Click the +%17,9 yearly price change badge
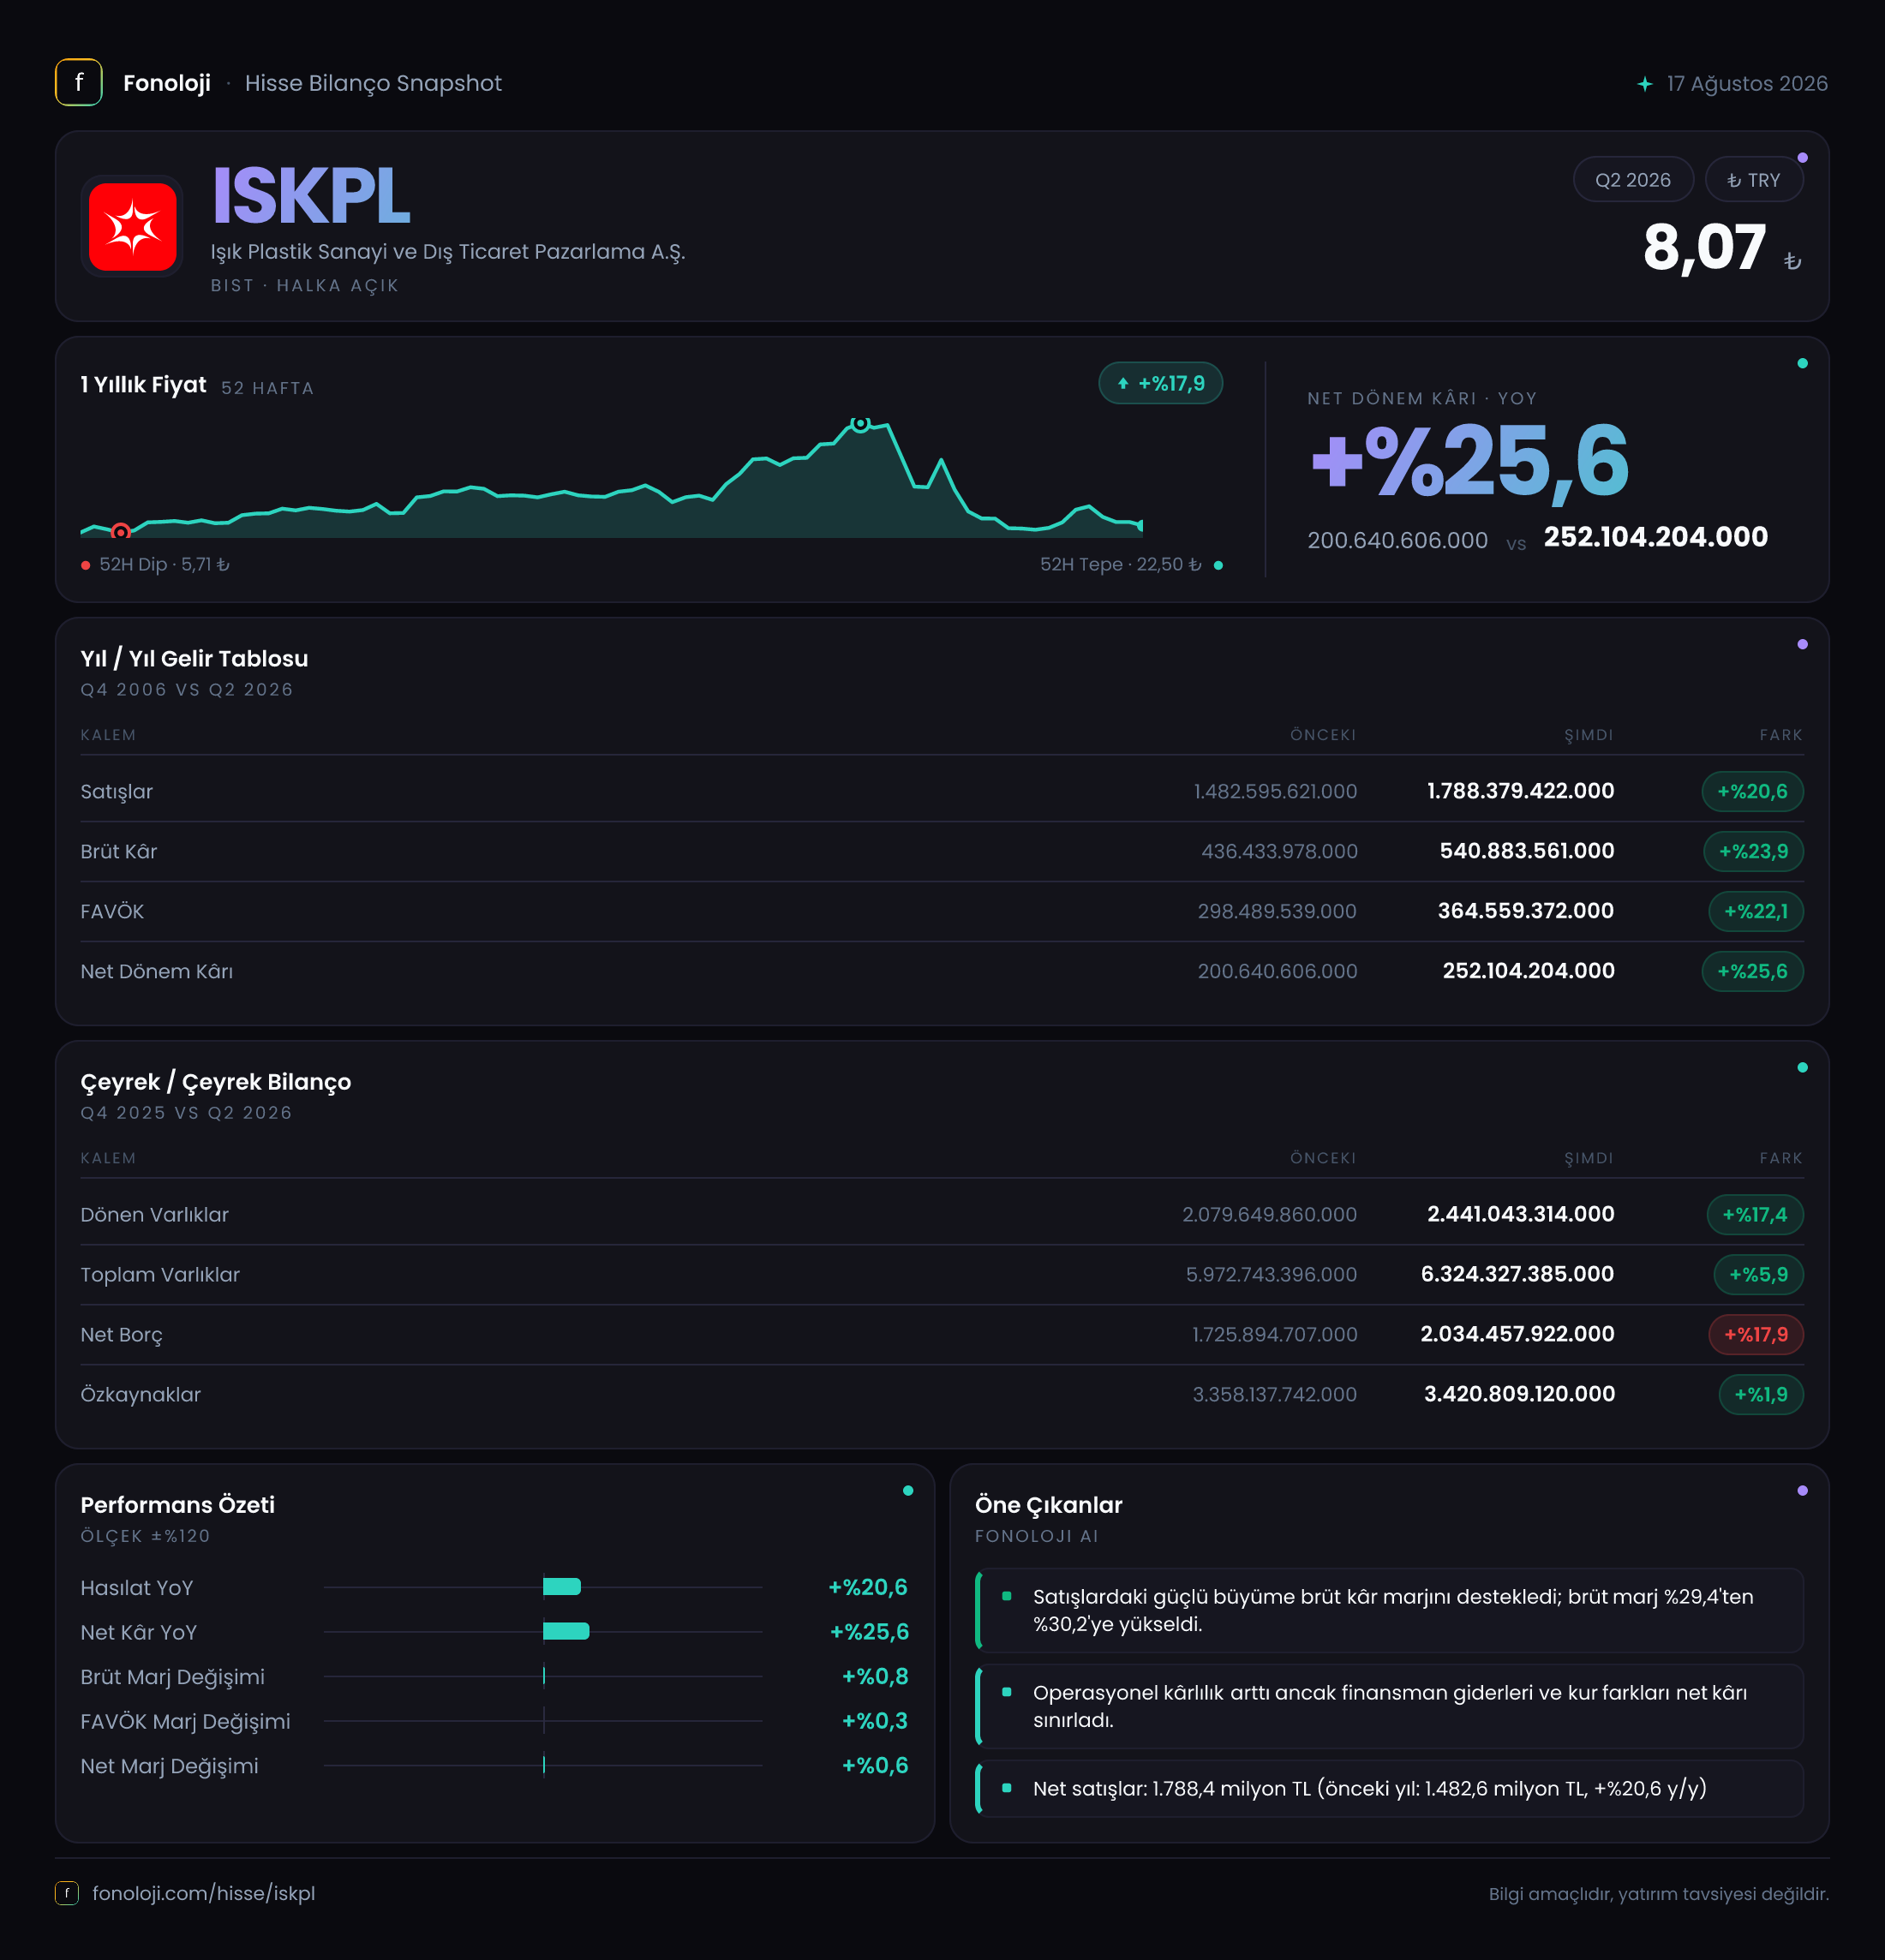The width and height of the screenshot is (1885, 1960). click(1161, 384)
